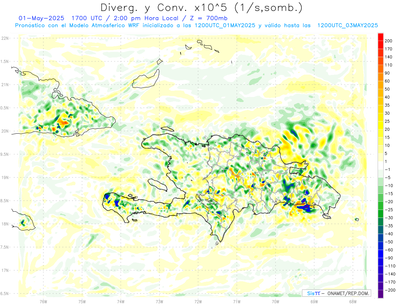The image size is (396, 306).
Task: Click the '-110' colorbar label
Action: pyautogui.click(x=390, y=266)
